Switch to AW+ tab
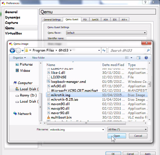160x155 pixels. pos(124,19)
